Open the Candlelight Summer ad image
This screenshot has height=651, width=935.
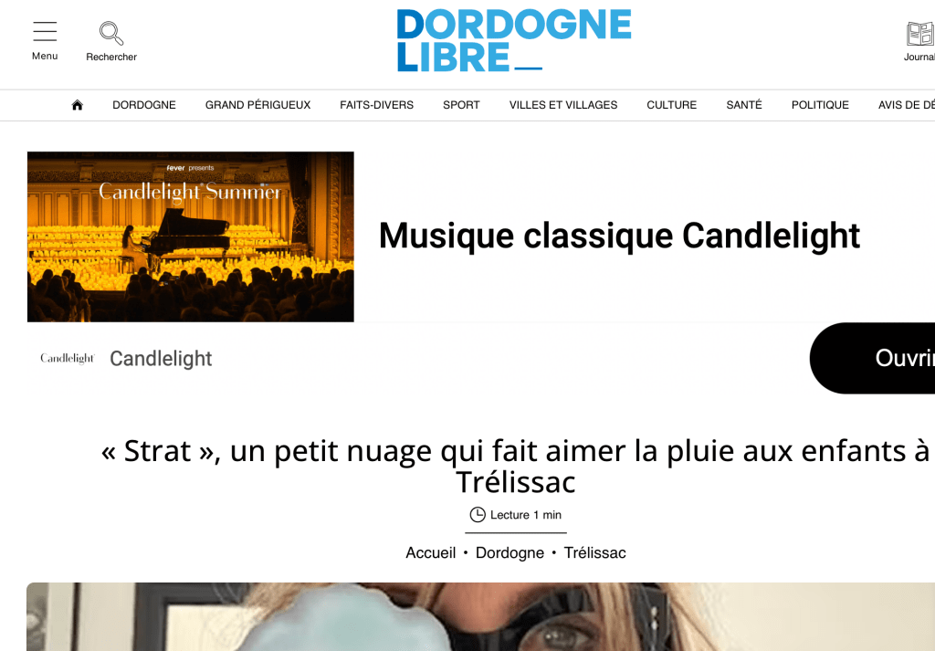pos(191,236)
